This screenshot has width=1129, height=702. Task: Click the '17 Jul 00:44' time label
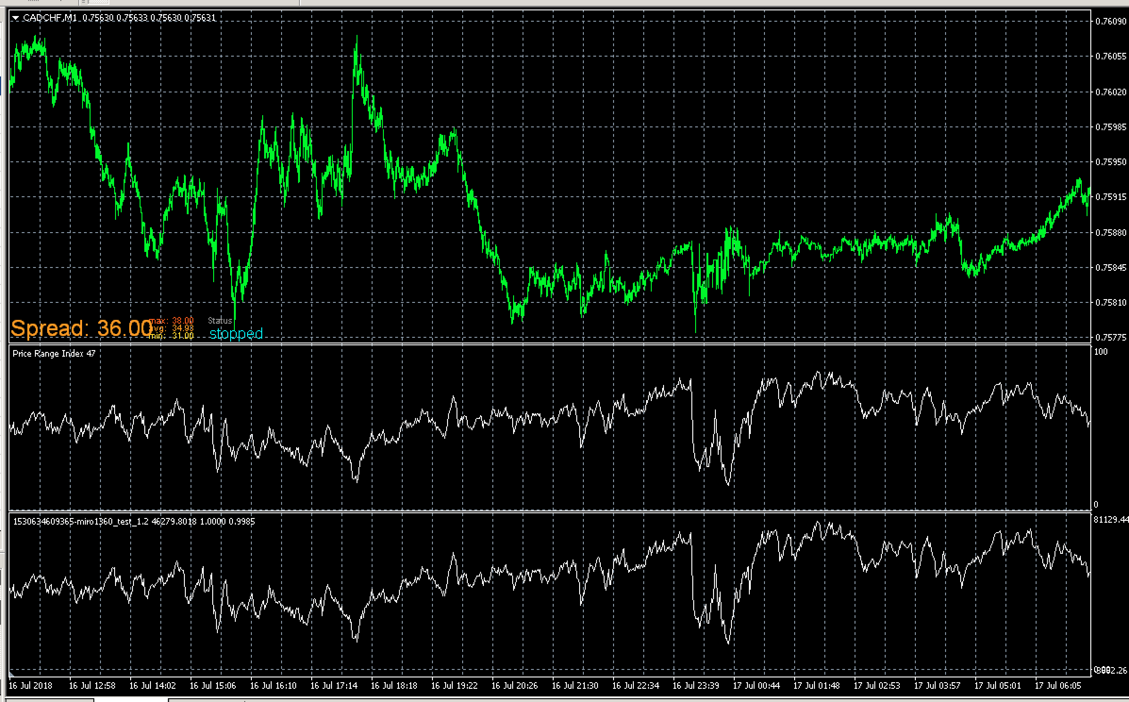coord(756,685)
